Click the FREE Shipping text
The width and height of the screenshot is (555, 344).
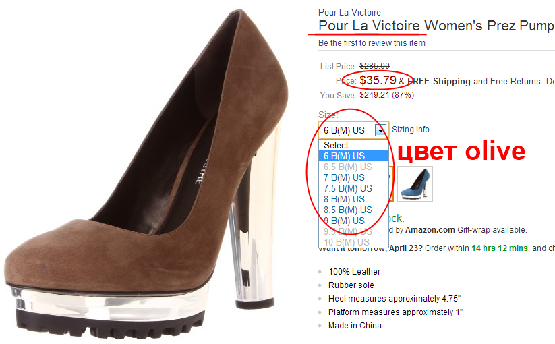[x=439, y=82]
